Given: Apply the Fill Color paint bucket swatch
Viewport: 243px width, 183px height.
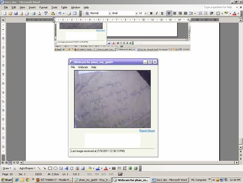Looking at the screenshot, I should click(x=90, y=168).
